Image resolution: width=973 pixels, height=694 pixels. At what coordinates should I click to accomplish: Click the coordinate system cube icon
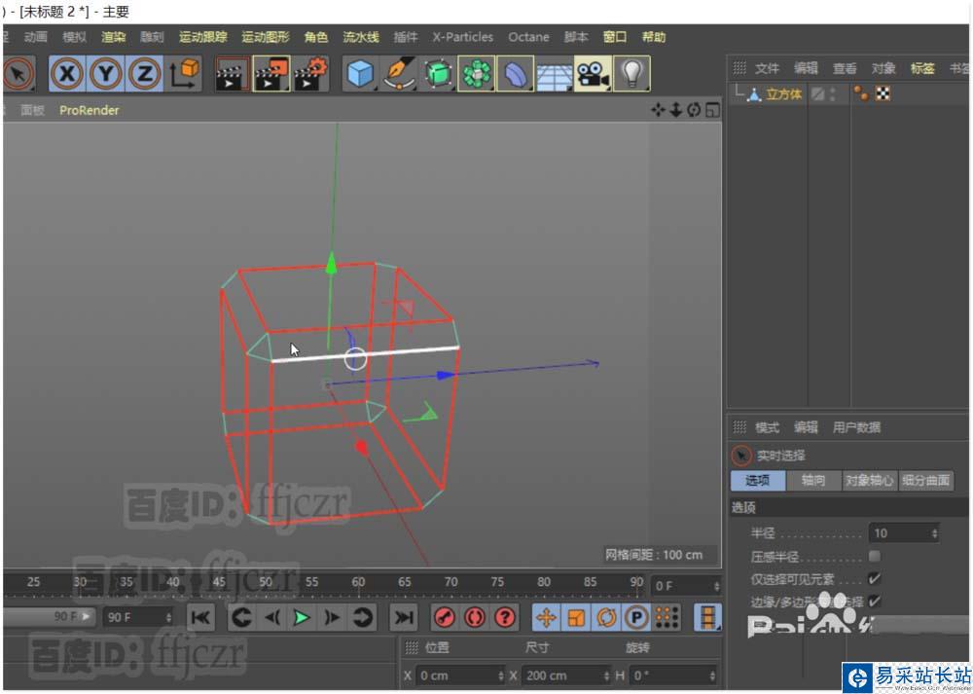tap(184, 74)
